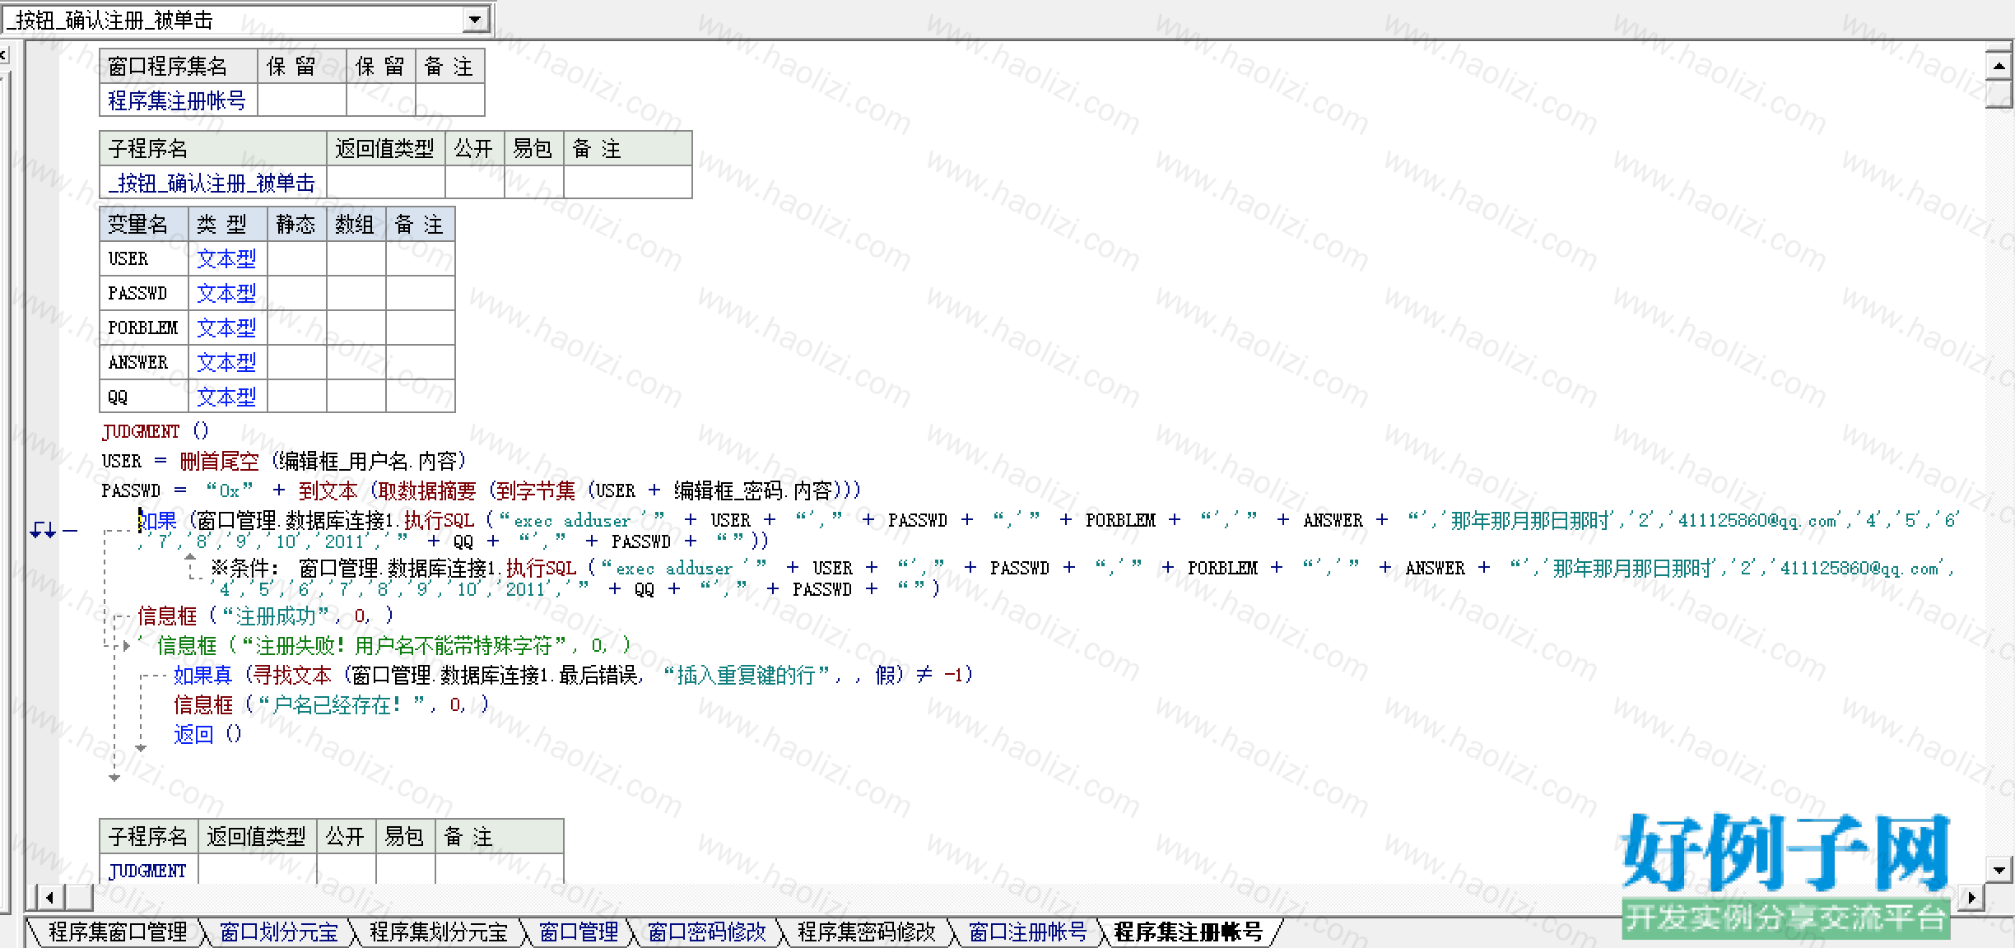Click the JUDGMENT () call code line

click(156, 431)
